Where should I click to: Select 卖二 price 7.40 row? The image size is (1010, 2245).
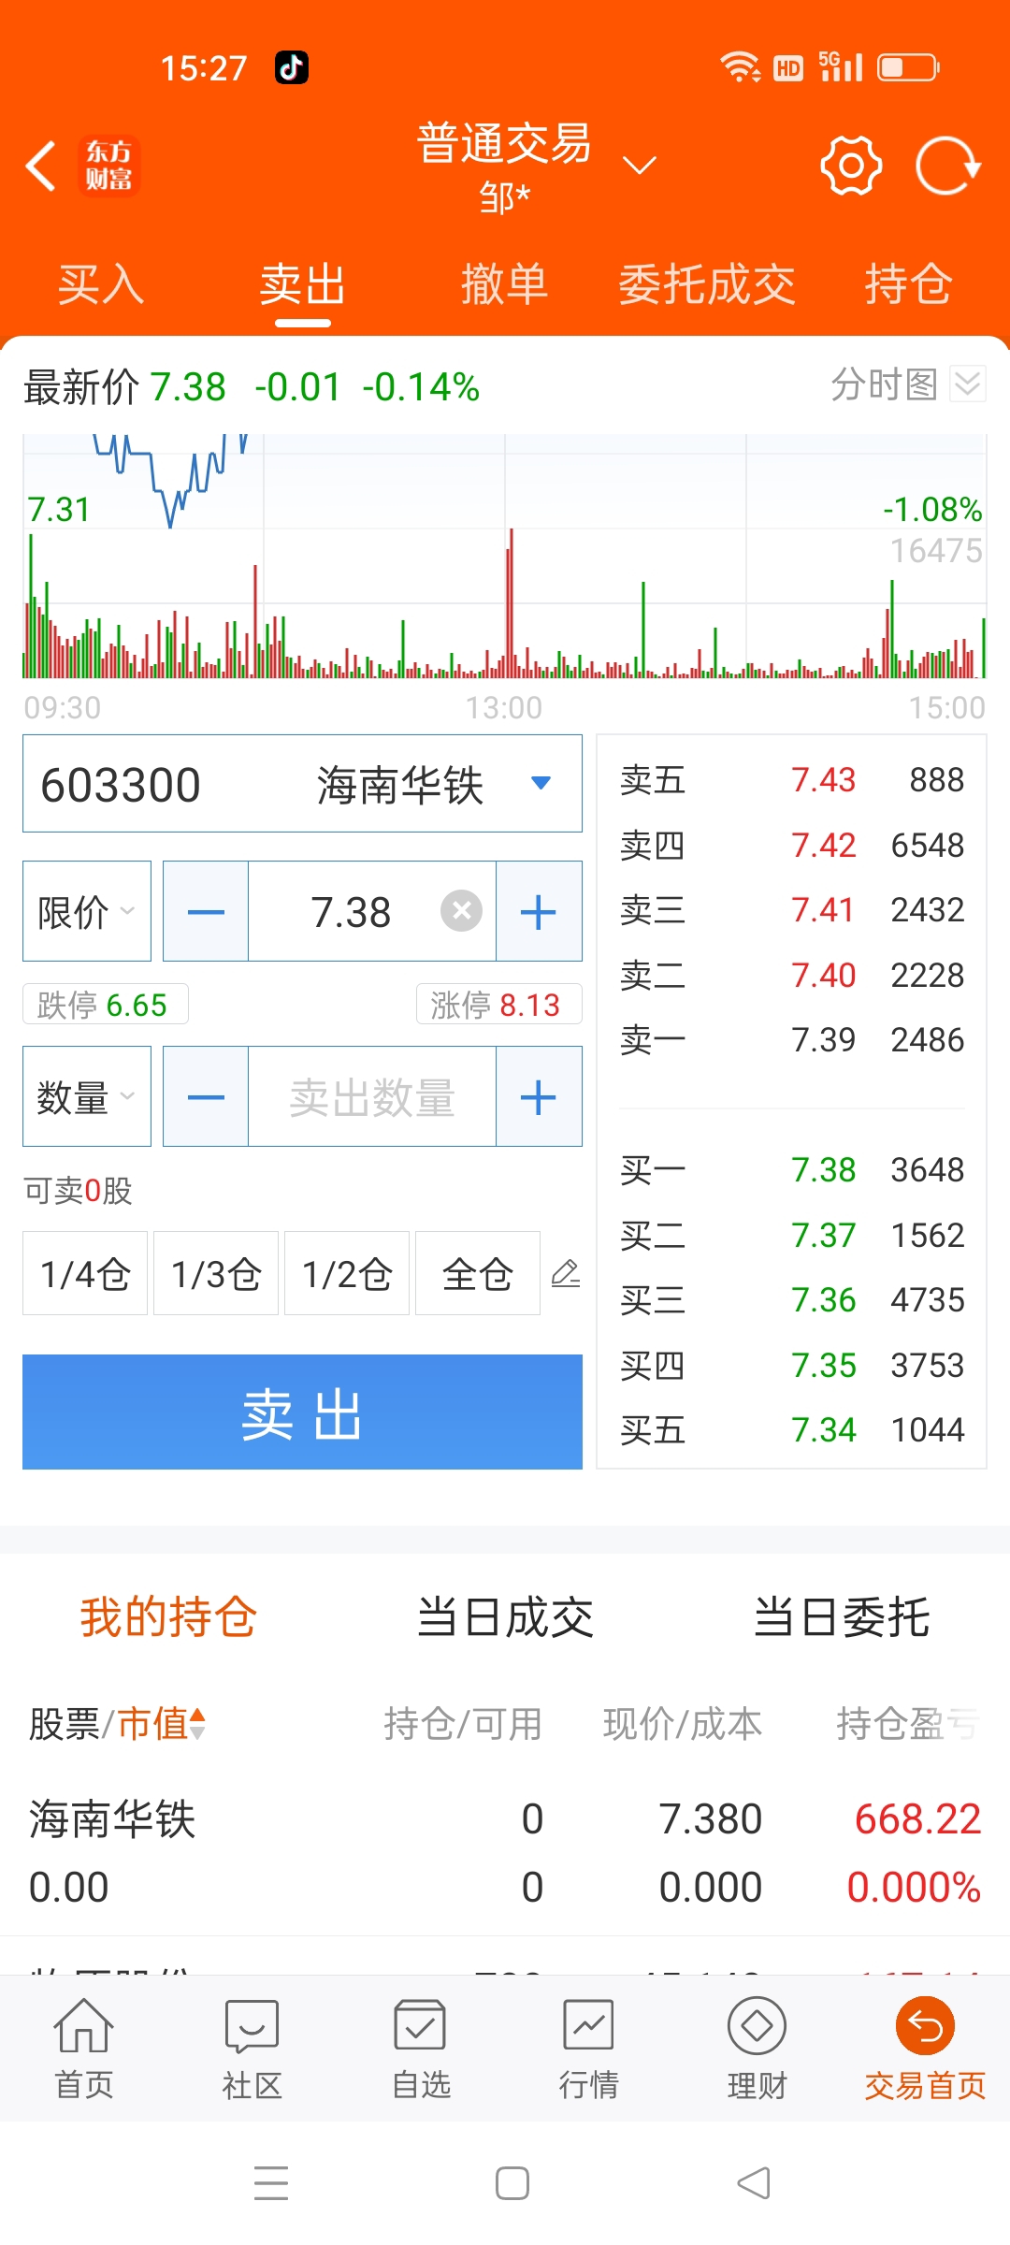tap(791, 975)
